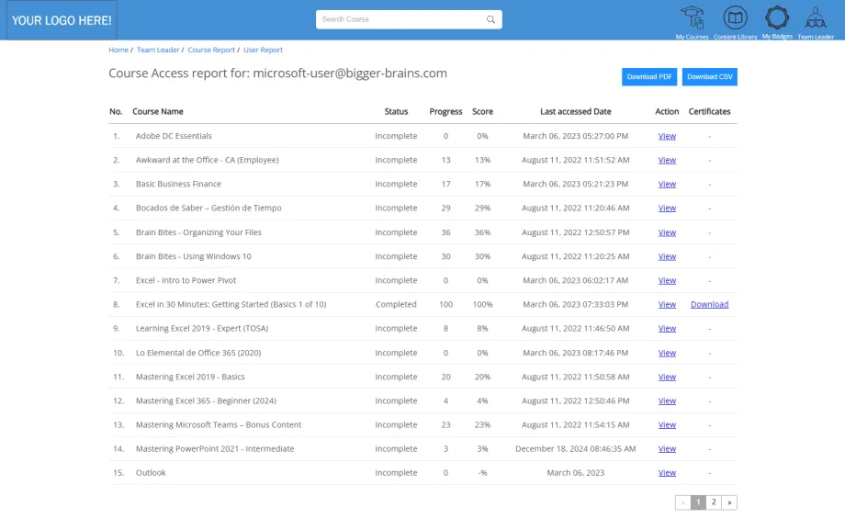This screenshot has height=519, width=845.
Task: Click 'Mastering Excel 2019 - Basics' name
Action: (x=190, y=377)
